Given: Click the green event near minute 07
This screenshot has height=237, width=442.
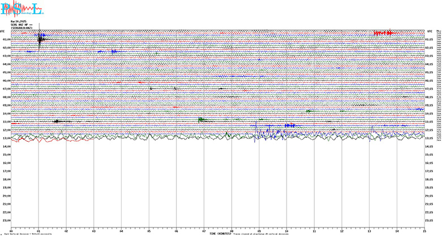Looking at the screenshot, I should pyautogui.click(x=202, y=120).
